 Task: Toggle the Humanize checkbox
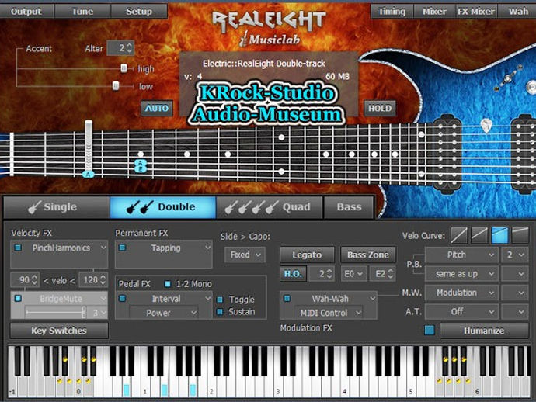(430, 331)
